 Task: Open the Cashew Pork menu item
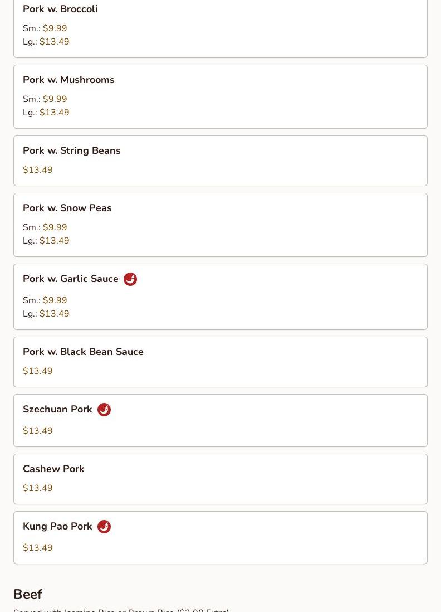(53, 469)
